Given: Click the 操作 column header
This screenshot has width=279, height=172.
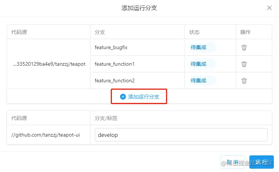Looking at the screenshot, I should (245, 32).
